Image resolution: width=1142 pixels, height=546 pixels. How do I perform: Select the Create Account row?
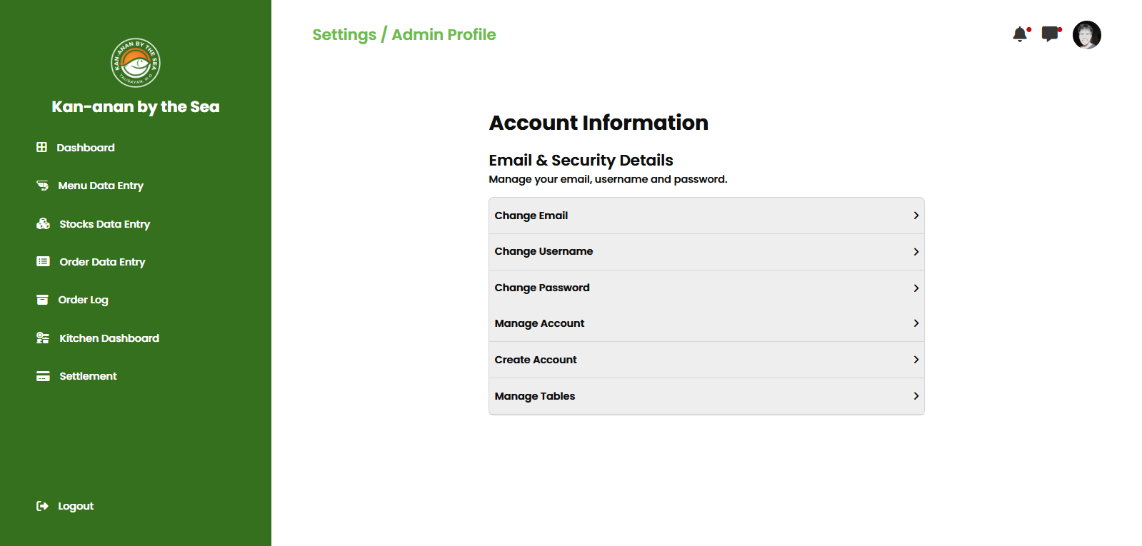click(536, 360)
